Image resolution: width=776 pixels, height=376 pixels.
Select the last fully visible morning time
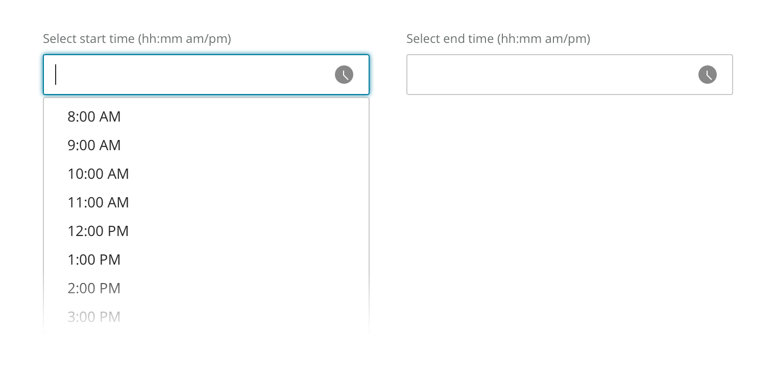click(99, 202)
